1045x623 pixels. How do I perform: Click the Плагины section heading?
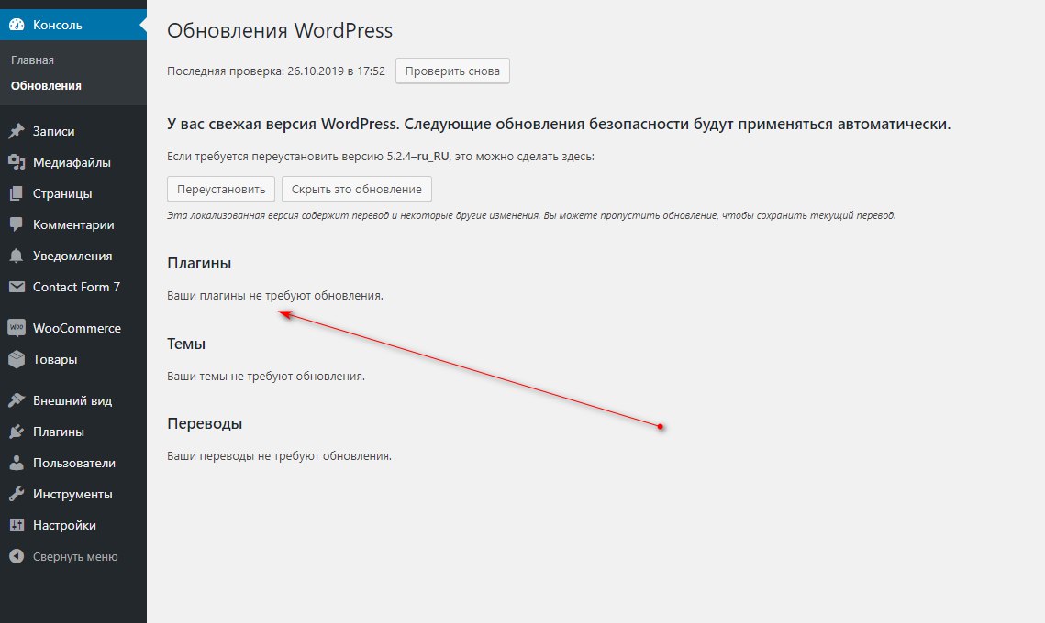coord(199,264)
